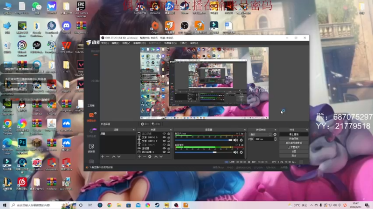This screenshot has height=209, width=373.
Task: Move the source up in the list
Action: [156, 157]
